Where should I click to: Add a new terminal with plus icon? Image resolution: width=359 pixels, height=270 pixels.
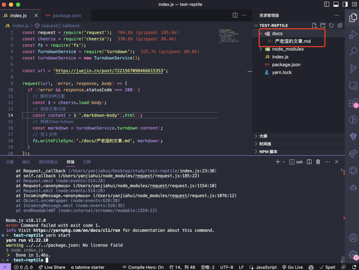point(278,162)
